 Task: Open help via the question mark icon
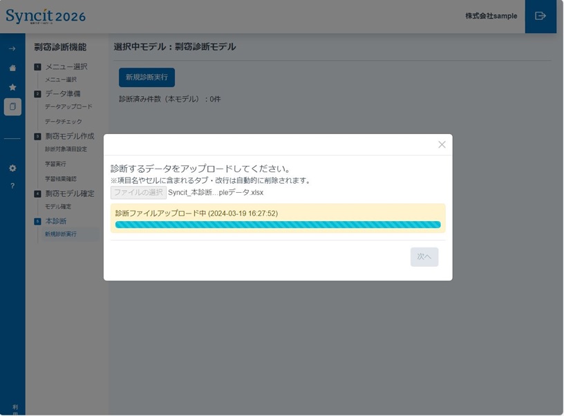coord(12,186)
